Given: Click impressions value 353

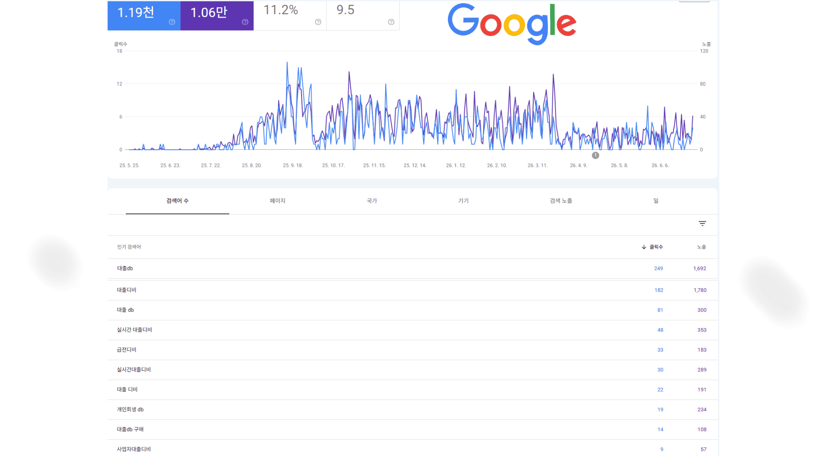Looking at the screenshot, I should [702, 330].
